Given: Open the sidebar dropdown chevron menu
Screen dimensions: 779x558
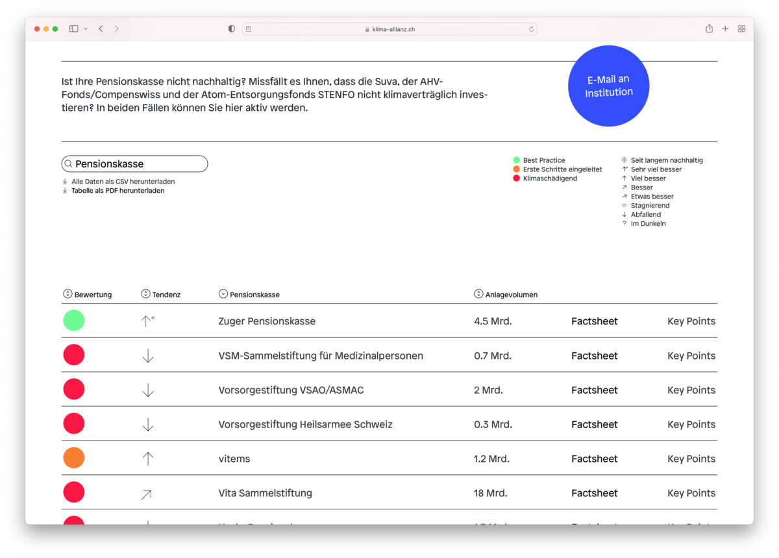Looking at the screenshot, I should 85,29.
